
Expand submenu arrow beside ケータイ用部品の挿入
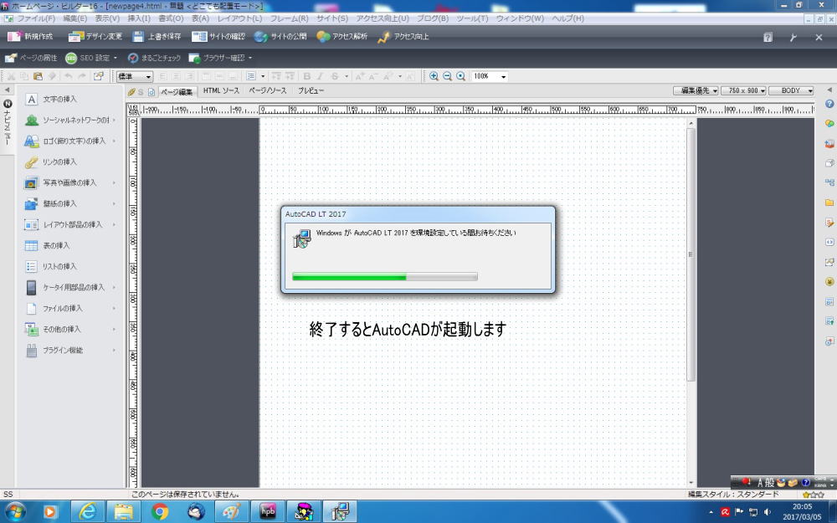point(114,288)
